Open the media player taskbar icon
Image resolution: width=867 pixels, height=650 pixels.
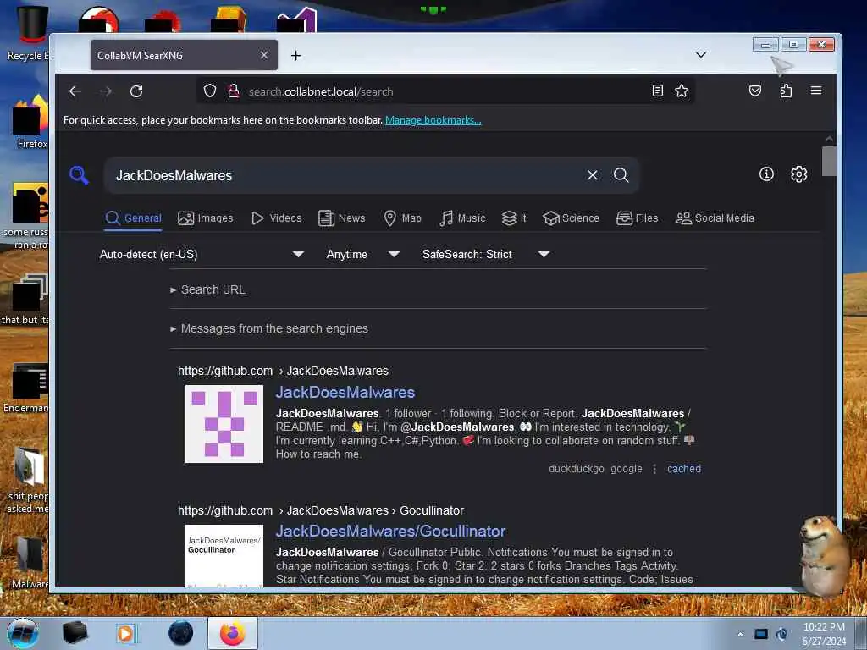coord(126,633)
